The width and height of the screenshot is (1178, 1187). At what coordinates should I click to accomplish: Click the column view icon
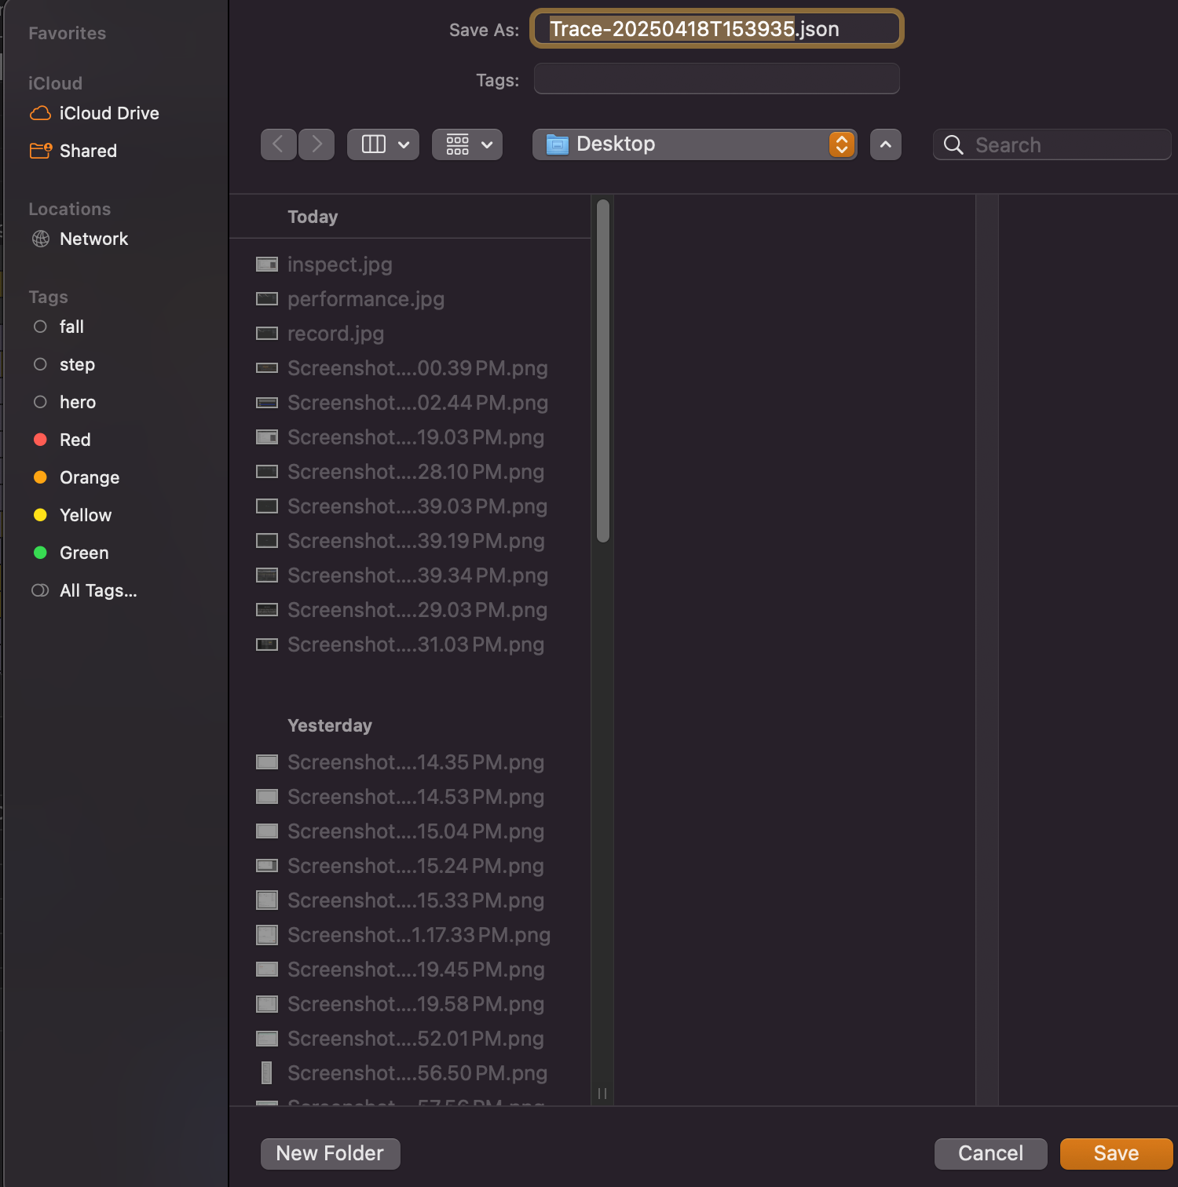pos(374,144)
